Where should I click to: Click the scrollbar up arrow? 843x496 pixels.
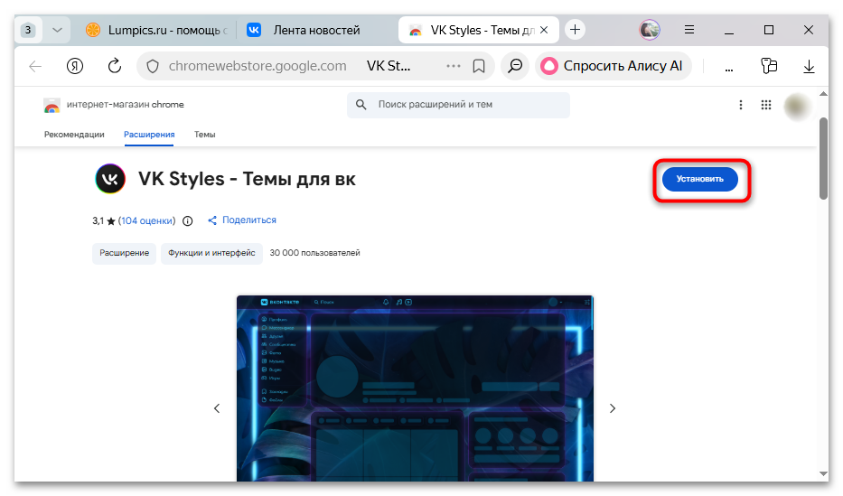coord(824,94)
